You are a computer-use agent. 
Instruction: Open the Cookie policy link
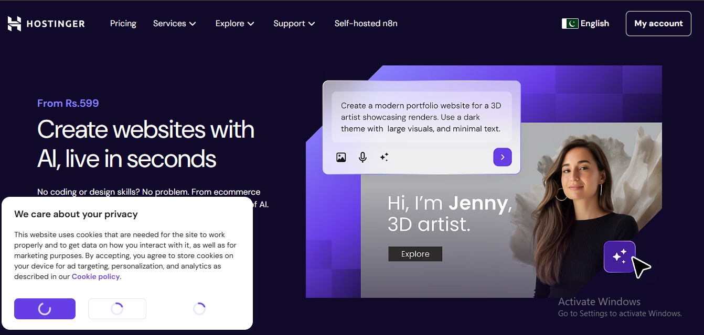point(95,276)
